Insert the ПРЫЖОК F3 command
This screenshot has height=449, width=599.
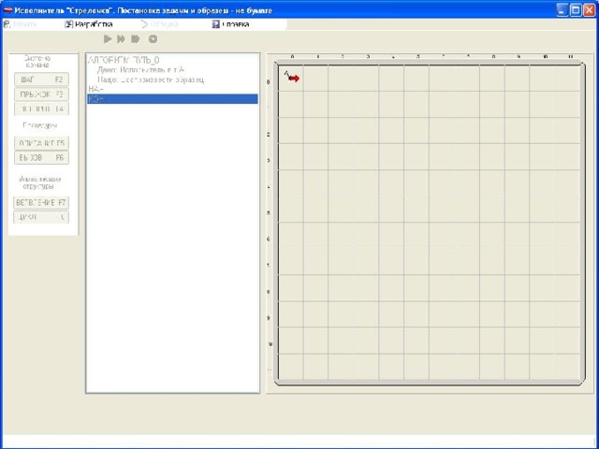[41, 94]
